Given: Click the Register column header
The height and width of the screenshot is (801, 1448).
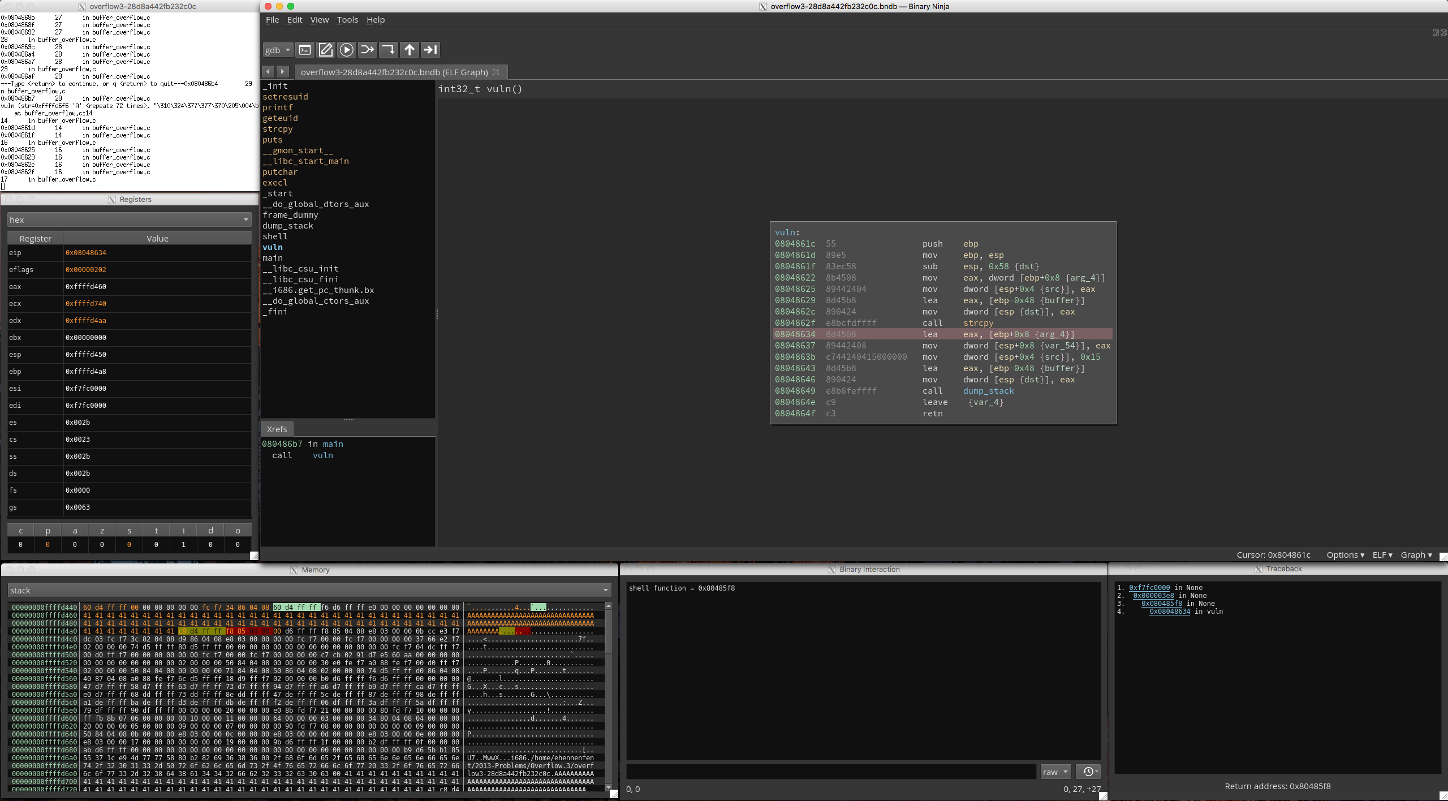Looking at the screenshot, I should (x=35, y=238).
